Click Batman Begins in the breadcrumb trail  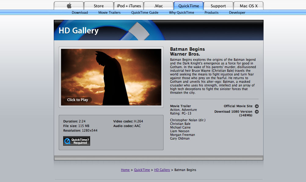pyautogui.click(x=185, y=170)
